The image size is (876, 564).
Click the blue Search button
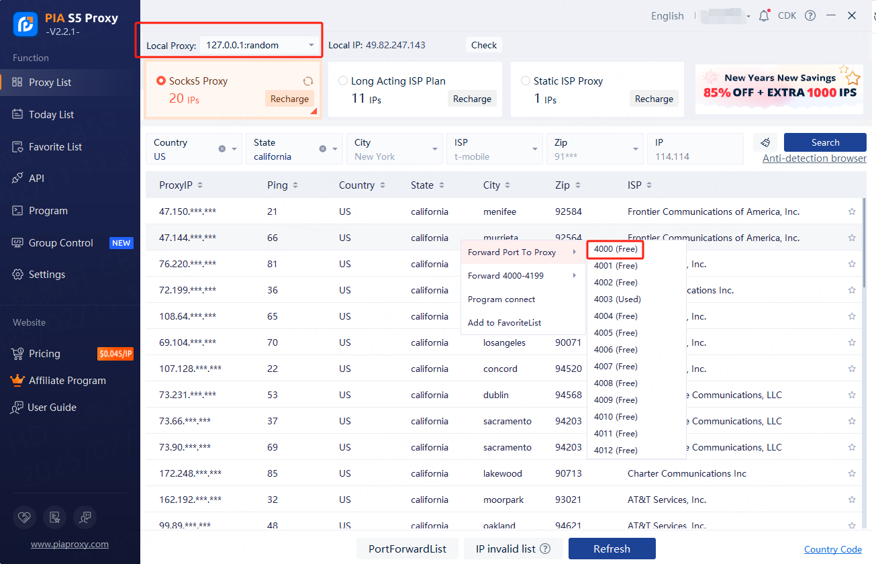[825, 142]
